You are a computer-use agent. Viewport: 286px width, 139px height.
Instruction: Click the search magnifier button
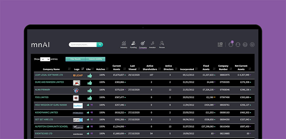click(x=100, y=45)
